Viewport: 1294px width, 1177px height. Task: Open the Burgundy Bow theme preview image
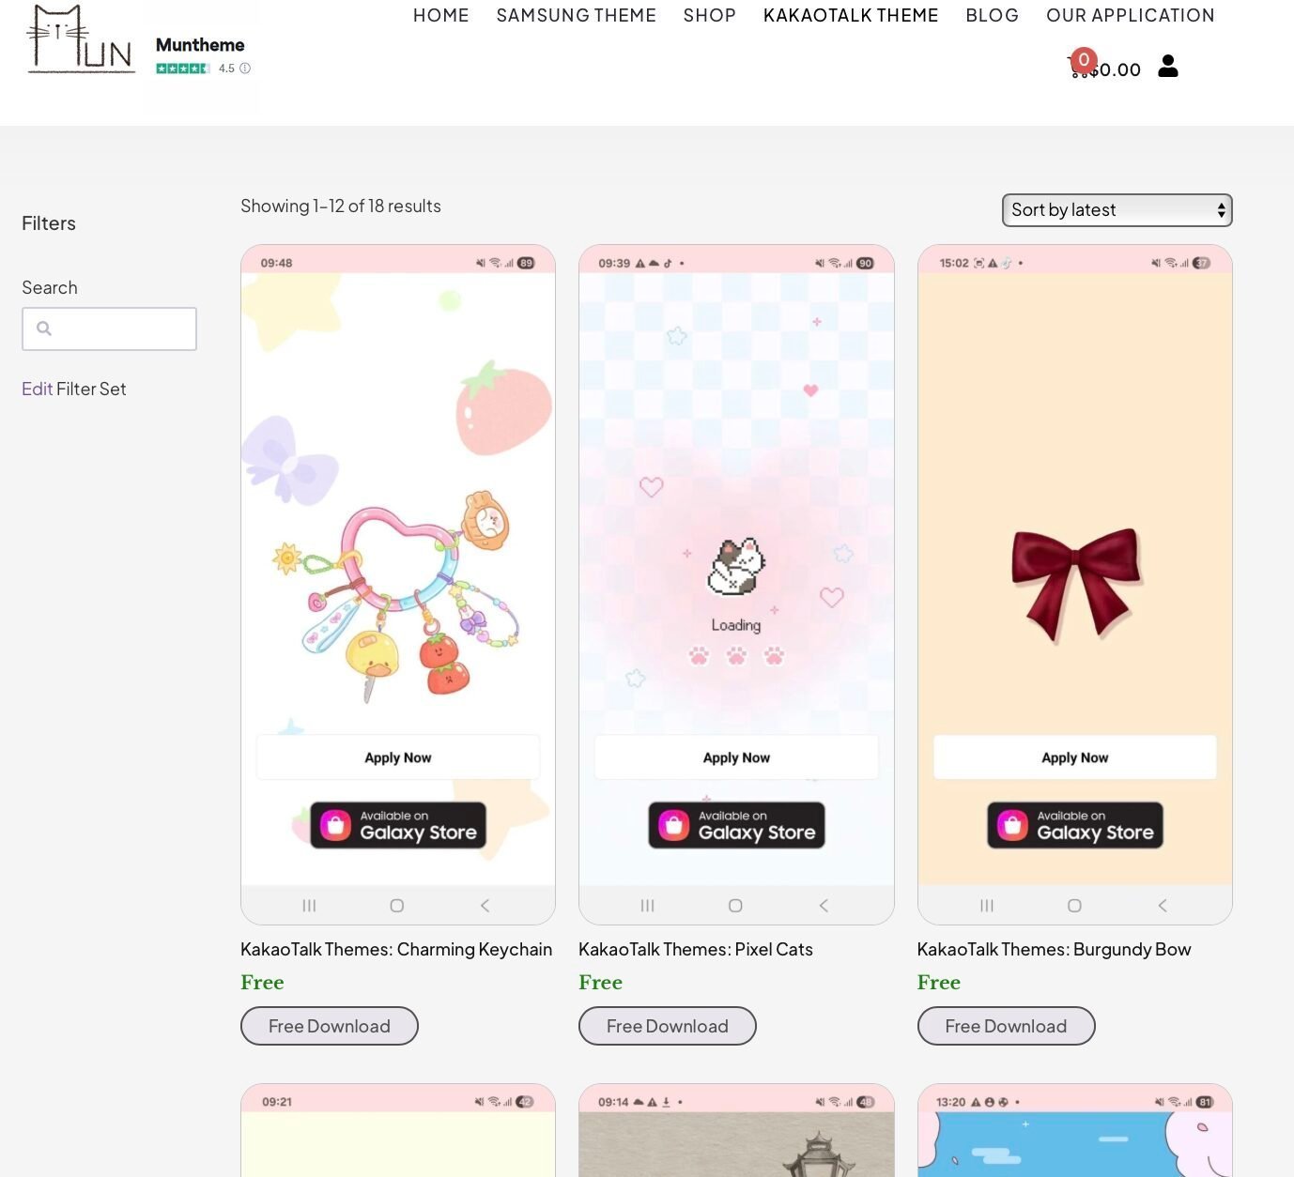(x=1075, y=585)
